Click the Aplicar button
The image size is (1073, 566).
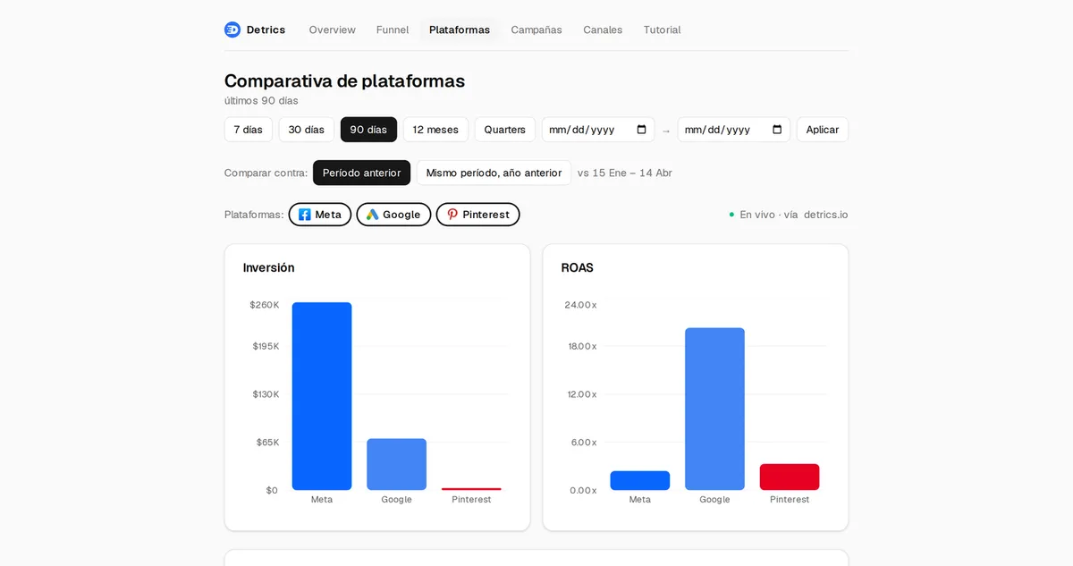(x=823, y=130)
